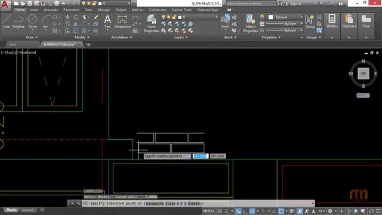Expand the Block panel
Viewport: 382px width, 215px height.
pyautogui.click(x=230, y=37)
